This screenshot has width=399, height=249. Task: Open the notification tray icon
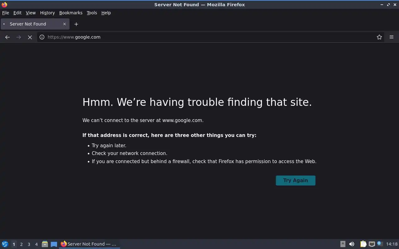point(380,244)
